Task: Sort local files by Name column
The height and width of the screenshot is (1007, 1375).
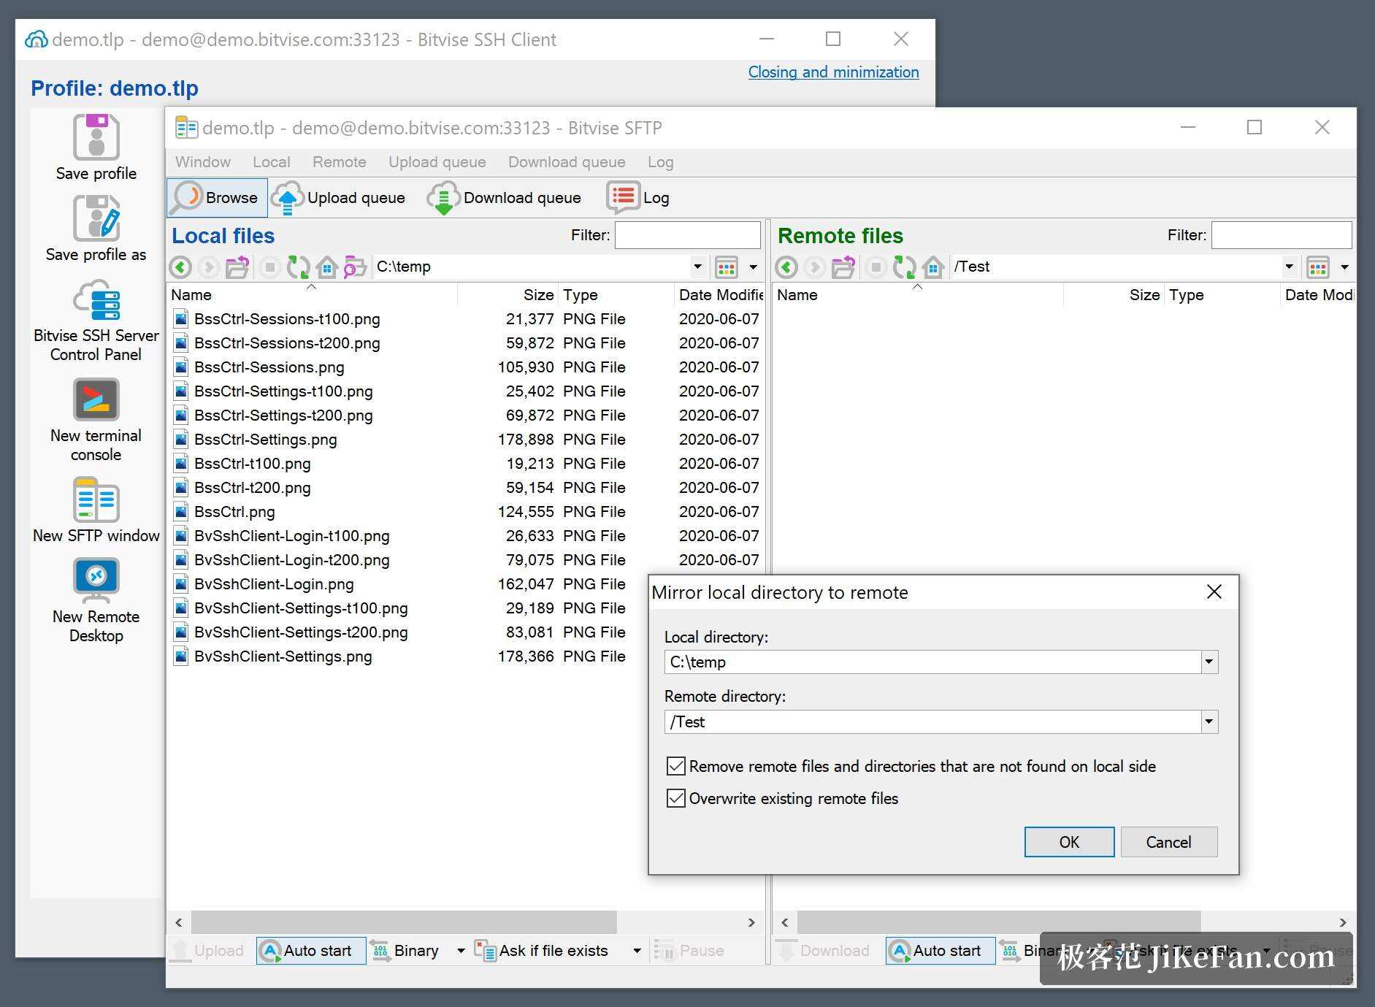Action: pyautogui.click(x=312, y=295)
